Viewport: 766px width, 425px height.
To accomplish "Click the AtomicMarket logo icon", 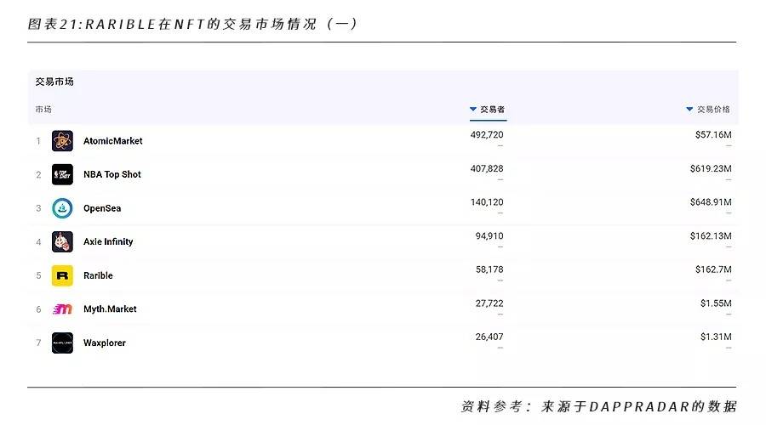I will point(62,141).
